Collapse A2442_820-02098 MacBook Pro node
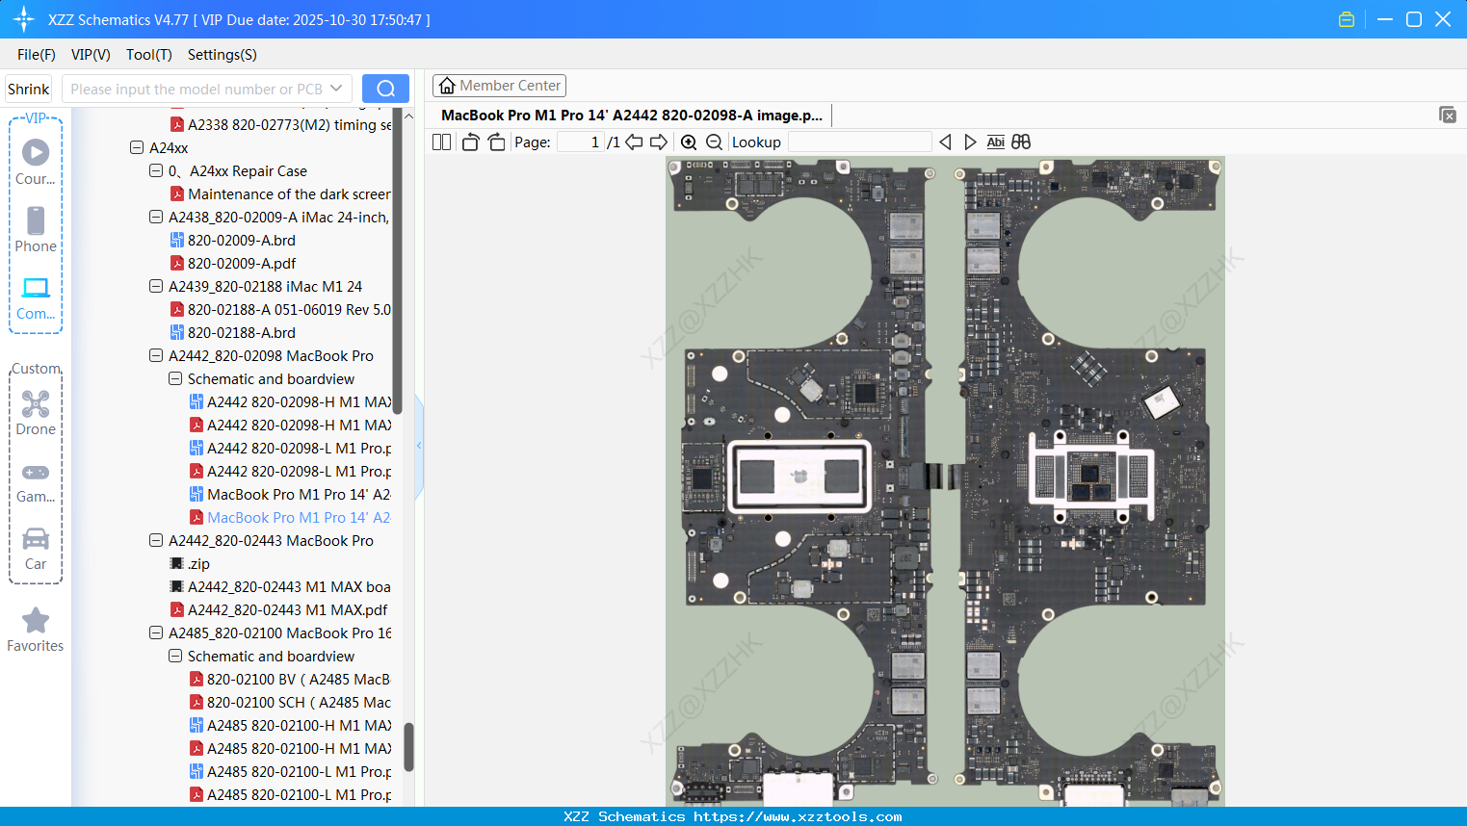 [156, 356]
